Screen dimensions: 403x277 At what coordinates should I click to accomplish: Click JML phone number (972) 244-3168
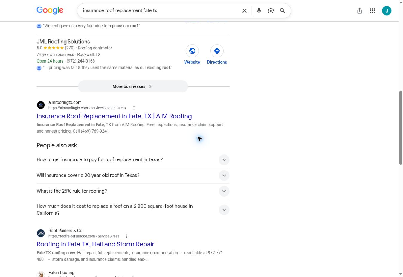pos(81,61)
